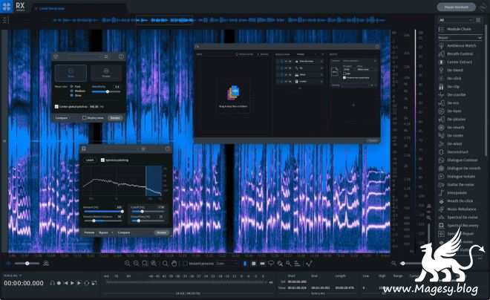Open the preset dropdown under Module Chain
Image resolution: width=490 pixels, height=300 pixels.
click(x=460, y=37)
